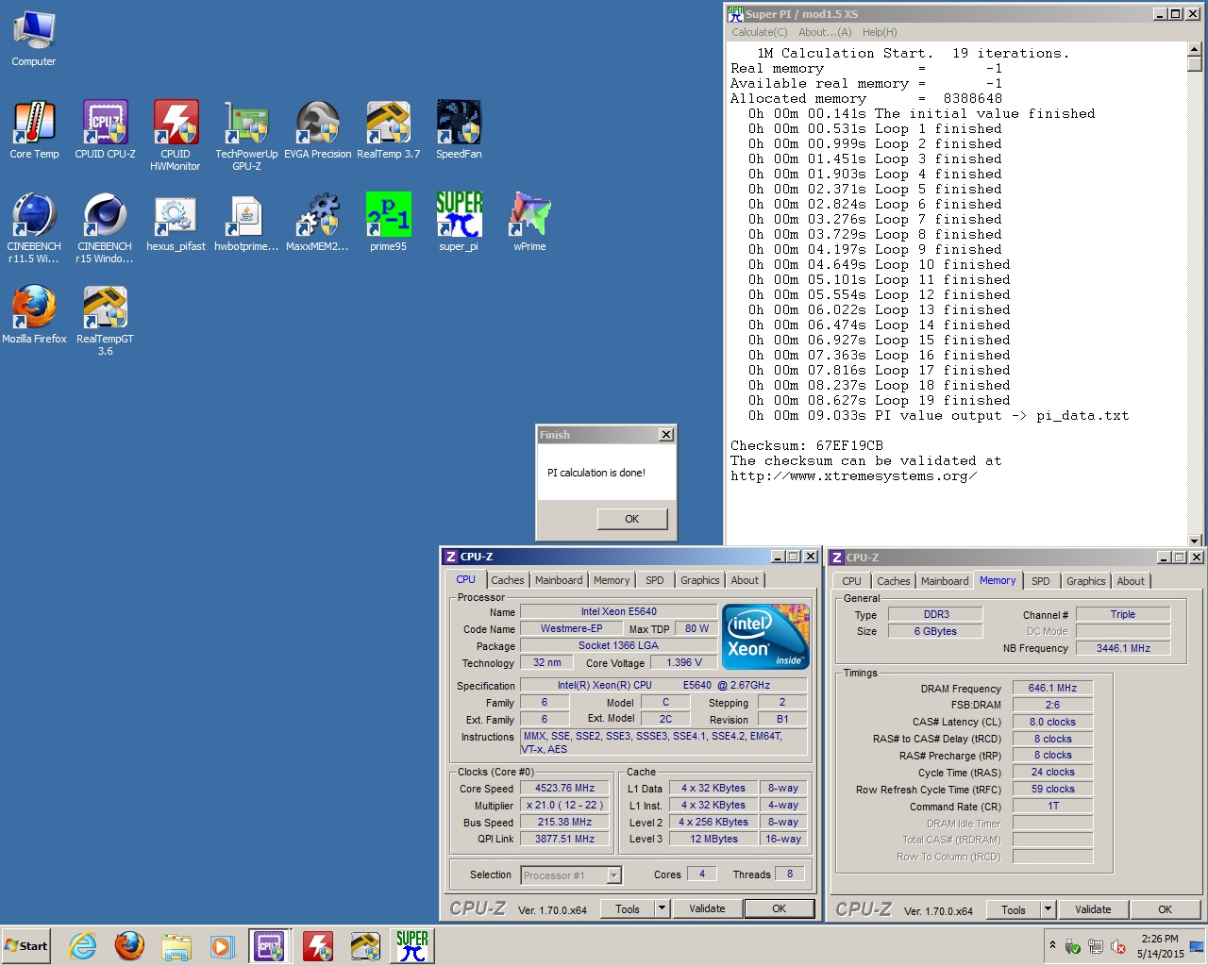Click Super PI scrollbar down arrow
The width and height of the screenshot is (1208, 966).
(1195, 541)
